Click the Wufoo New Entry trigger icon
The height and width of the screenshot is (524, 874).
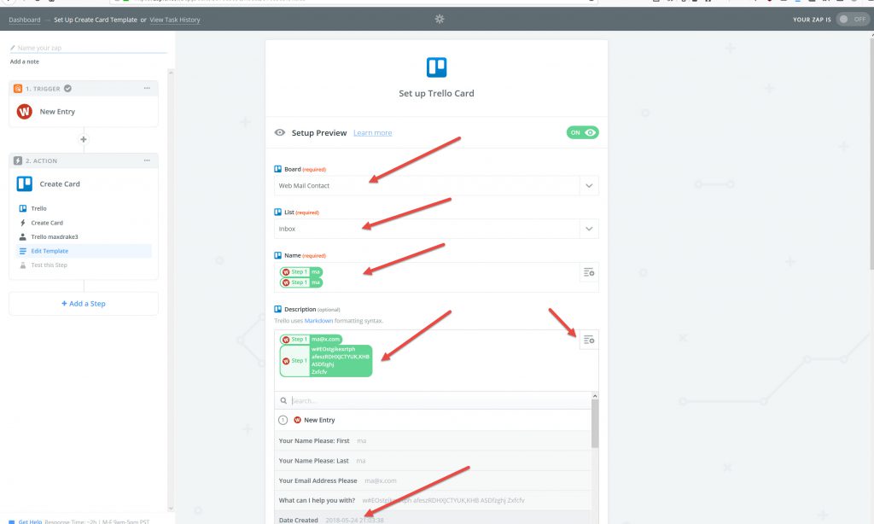pos(25,112)
